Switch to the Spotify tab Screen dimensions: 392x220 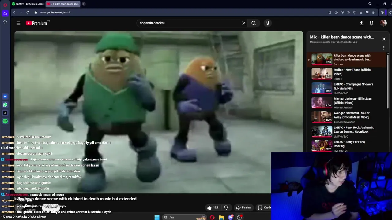[x=27, y=4]
